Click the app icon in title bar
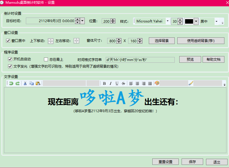 pos(2,3)
